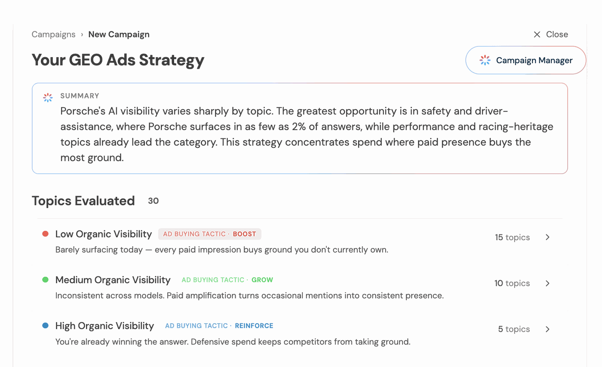
Task: Select the New Campaign breadcrumb item
Action: pos(119,34)
